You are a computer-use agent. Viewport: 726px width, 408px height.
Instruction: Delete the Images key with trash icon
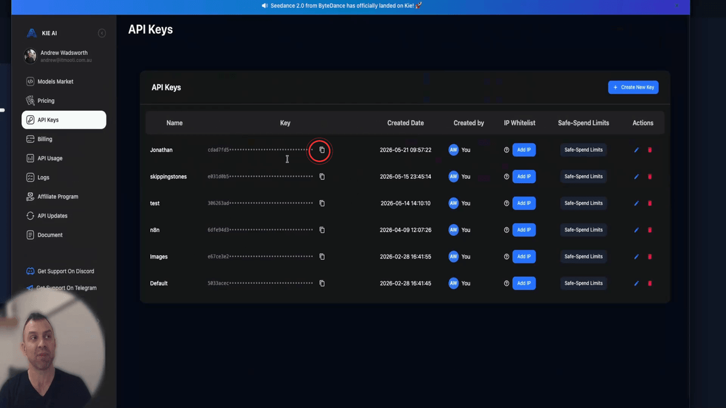coord(650,256)
